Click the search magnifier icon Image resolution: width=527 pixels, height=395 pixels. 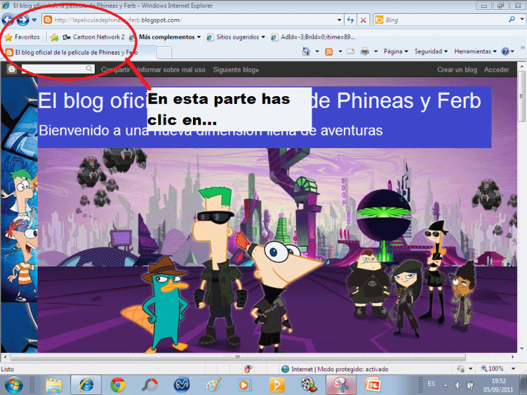(512, 20)
